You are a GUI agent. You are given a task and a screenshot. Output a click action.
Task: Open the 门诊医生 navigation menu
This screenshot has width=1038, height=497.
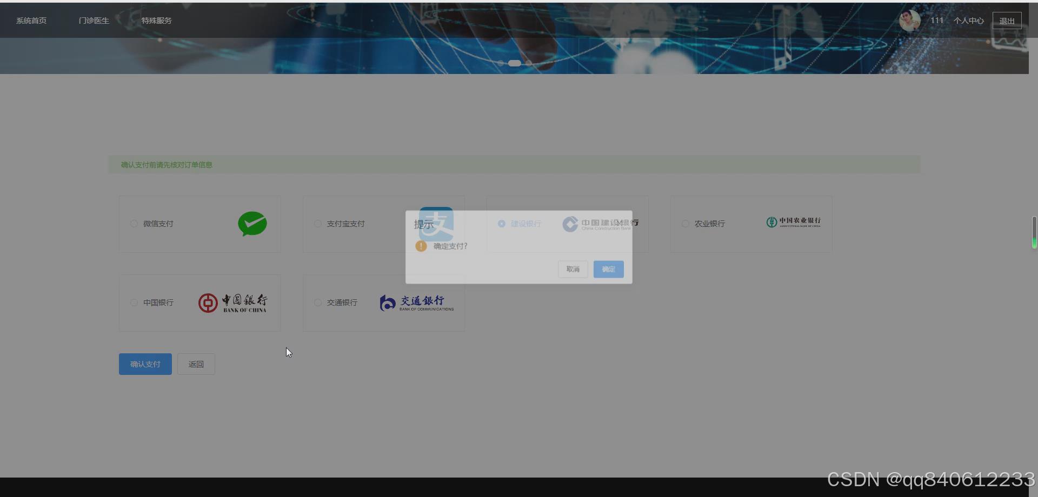point(94,21)
